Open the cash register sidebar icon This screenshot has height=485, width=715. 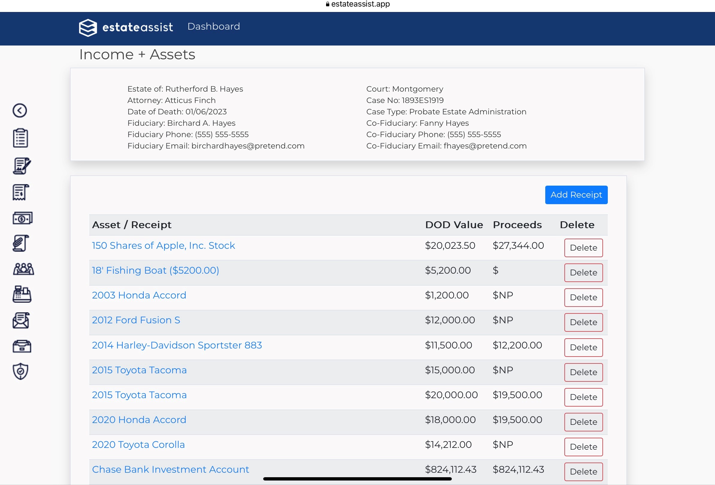pyautogui.click(x=22, y=294)
